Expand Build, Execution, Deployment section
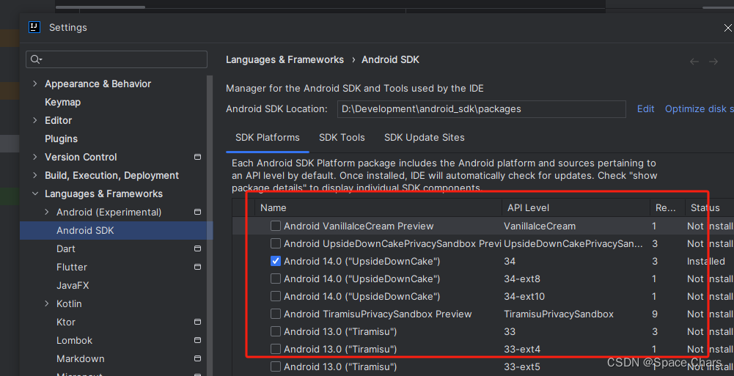This screenshot has width=734, height=376. click(x=35, y=175)
